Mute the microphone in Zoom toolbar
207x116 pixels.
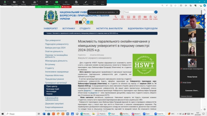5,3
